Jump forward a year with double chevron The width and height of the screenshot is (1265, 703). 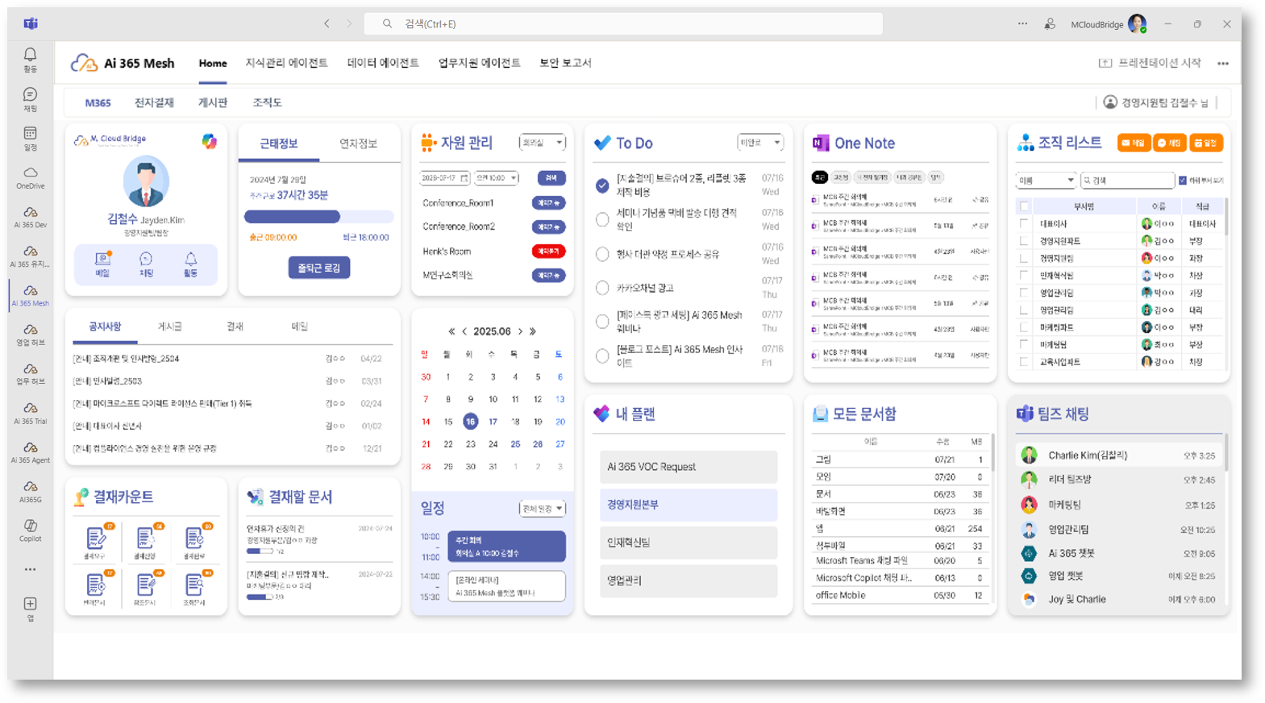point(533,331)
